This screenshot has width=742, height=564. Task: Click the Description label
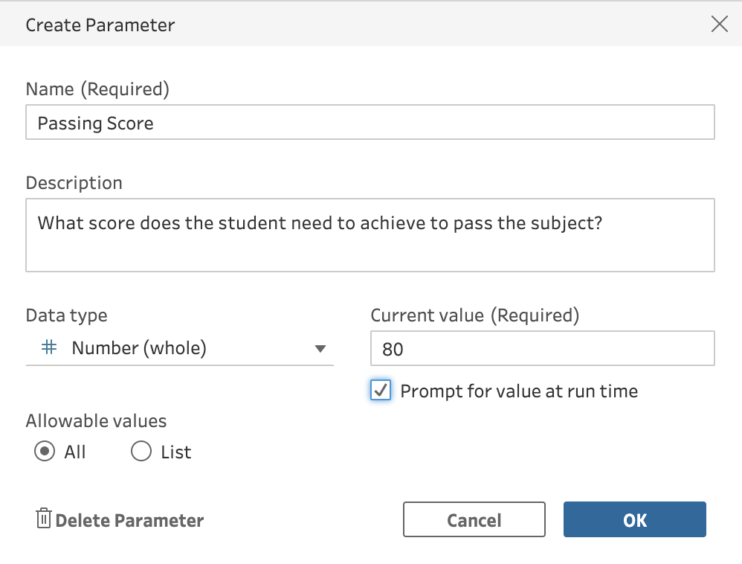click(x=74, y=182)
